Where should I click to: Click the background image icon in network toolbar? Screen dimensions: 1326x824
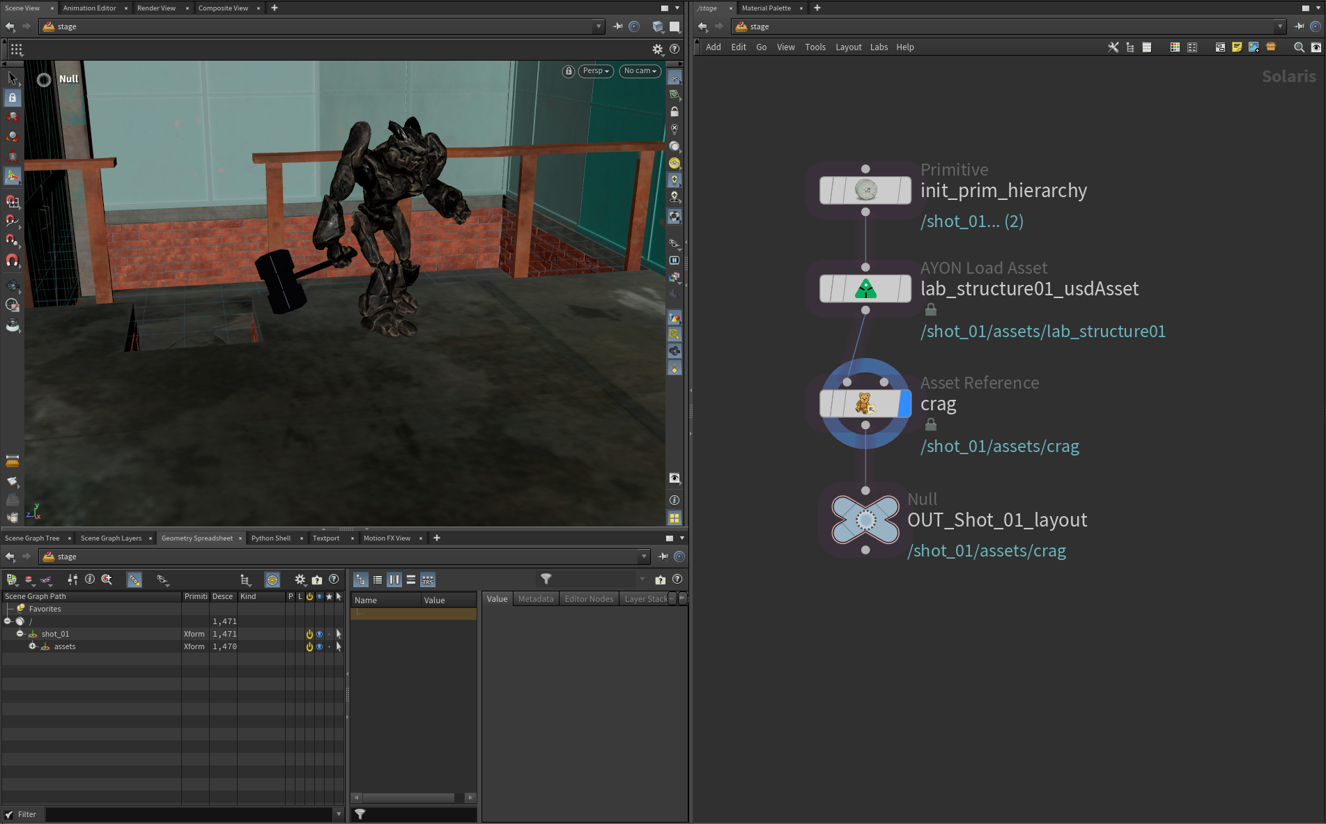1254,47
